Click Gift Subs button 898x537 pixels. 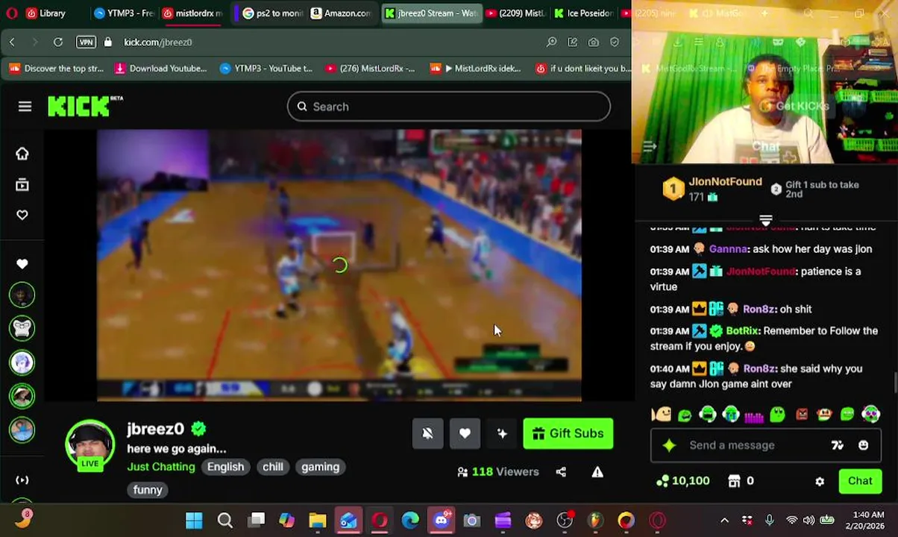coord(568,433)
